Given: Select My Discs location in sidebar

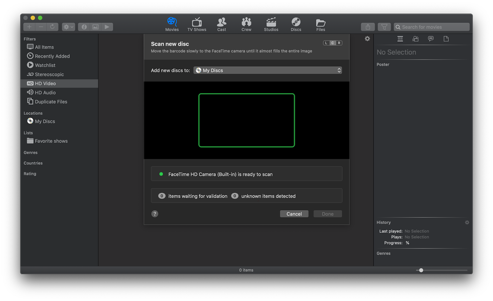Looking at the screenshot, I should [x=59, y=121].
